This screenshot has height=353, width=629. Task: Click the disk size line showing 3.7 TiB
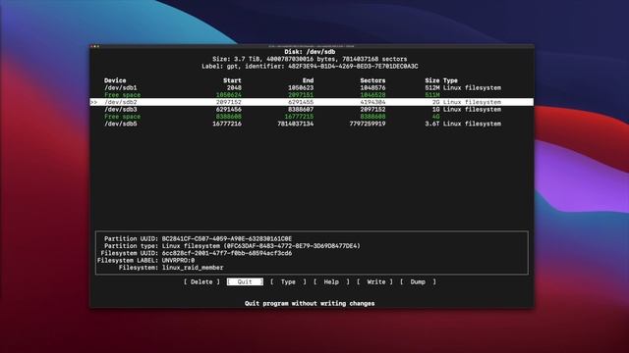pyautogui.click(x=310, y=59)
